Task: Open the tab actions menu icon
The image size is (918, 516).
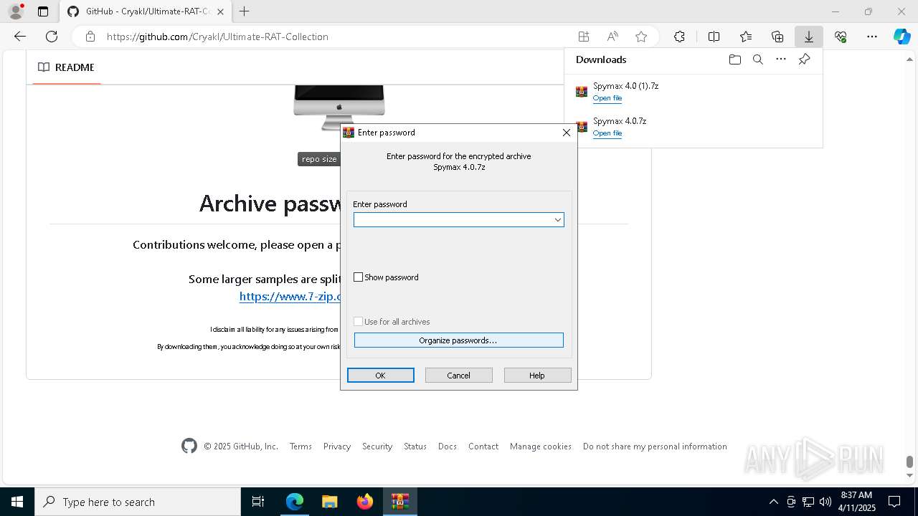Action: click(43, 11)
